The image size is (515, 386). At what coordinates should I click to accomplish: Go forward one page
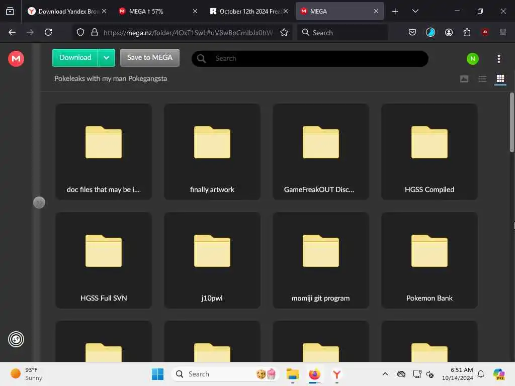[x=30, y=32]
